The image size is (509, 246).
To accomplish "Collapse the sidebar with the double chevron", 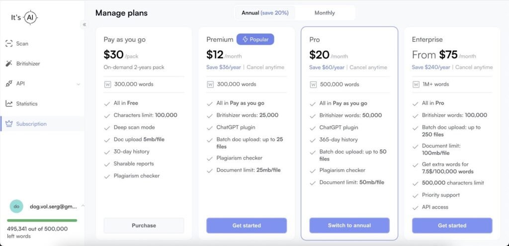I will pos(85,24).
